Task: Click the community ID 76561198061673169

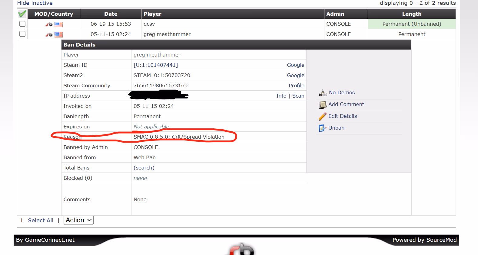Action: point(161,86)
